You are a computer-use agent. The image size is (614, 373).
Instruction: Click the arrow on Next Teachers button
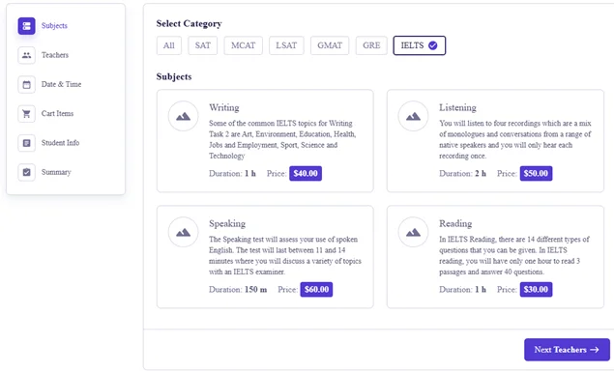pos(595,350)
